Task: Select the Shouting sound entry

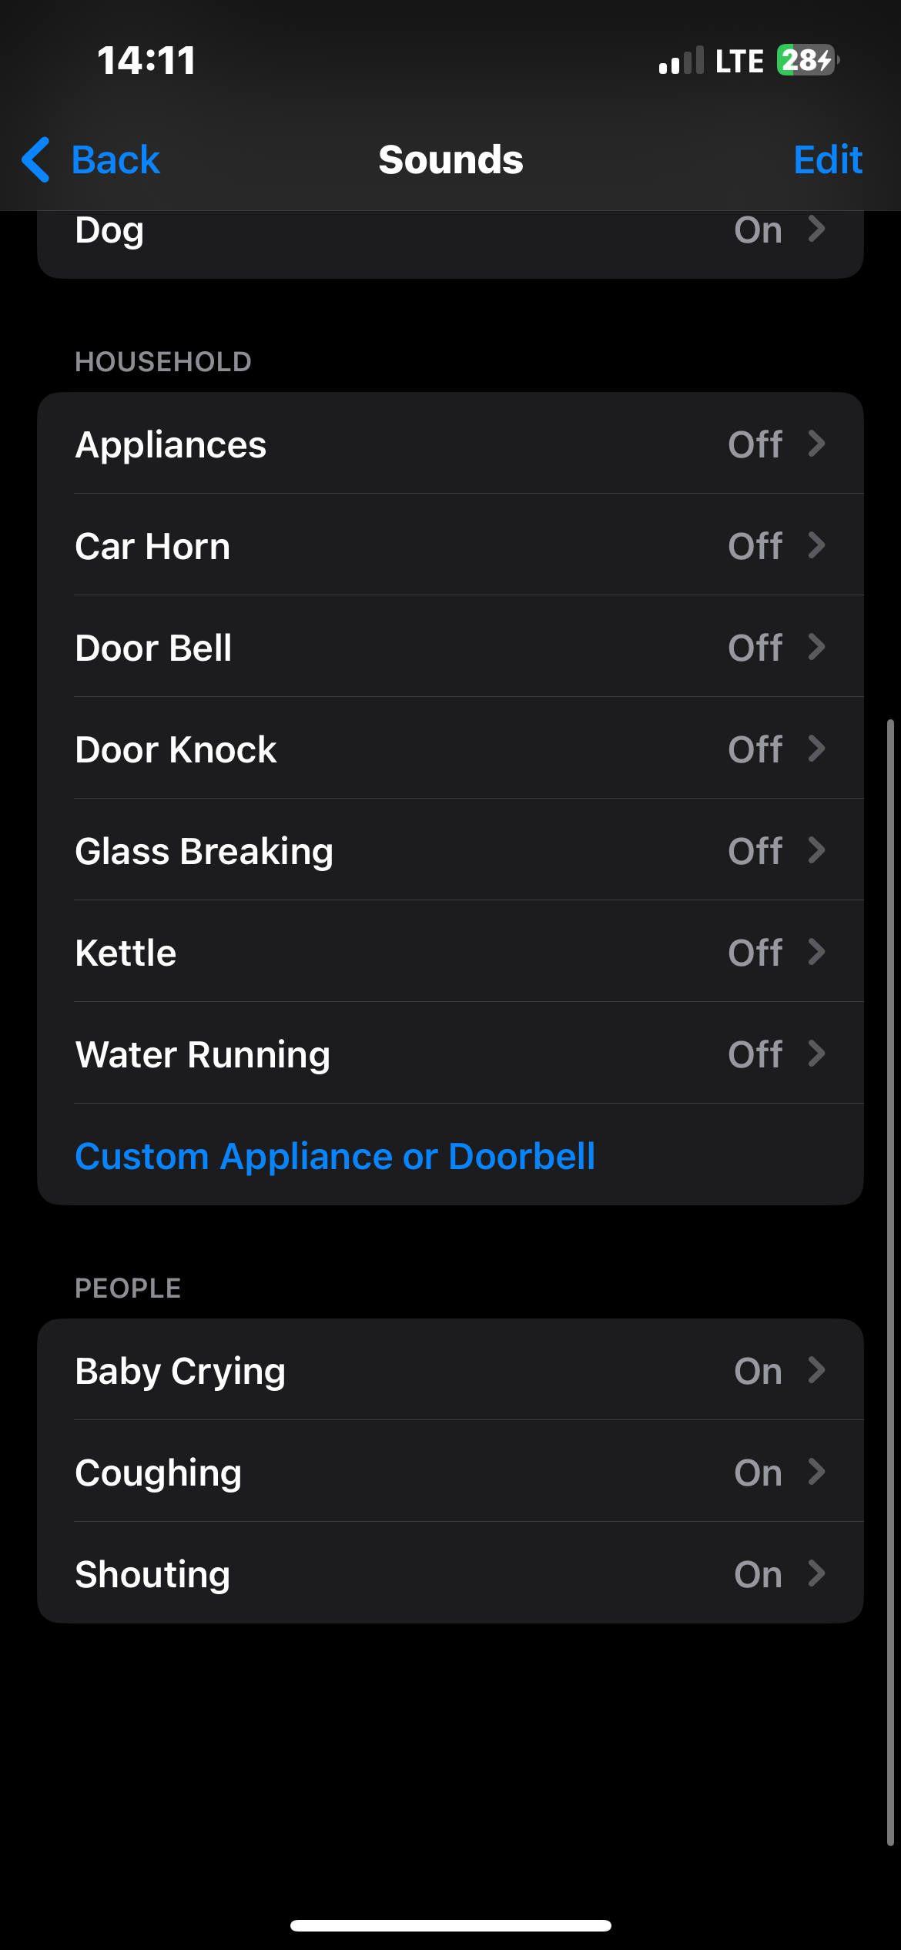Action: coord(152,1574)
